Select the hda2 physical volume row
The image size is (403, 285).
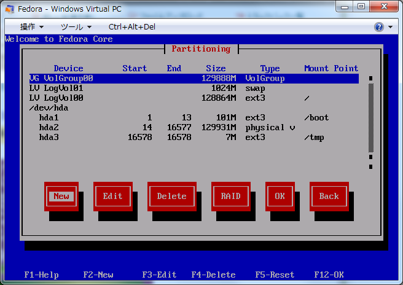pyautogui.click(x=194, y=128)
